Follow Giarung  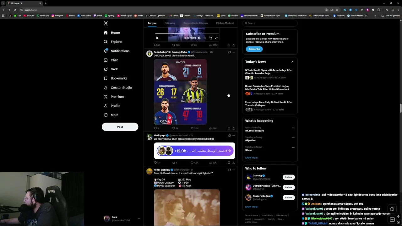289,177
